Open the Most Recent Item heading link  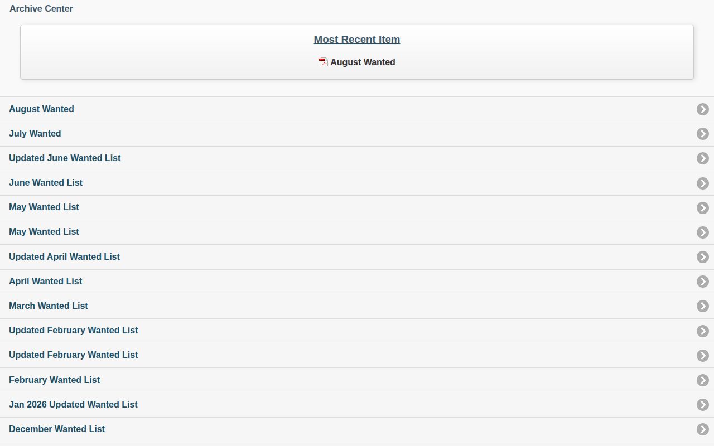click(357, 40)
